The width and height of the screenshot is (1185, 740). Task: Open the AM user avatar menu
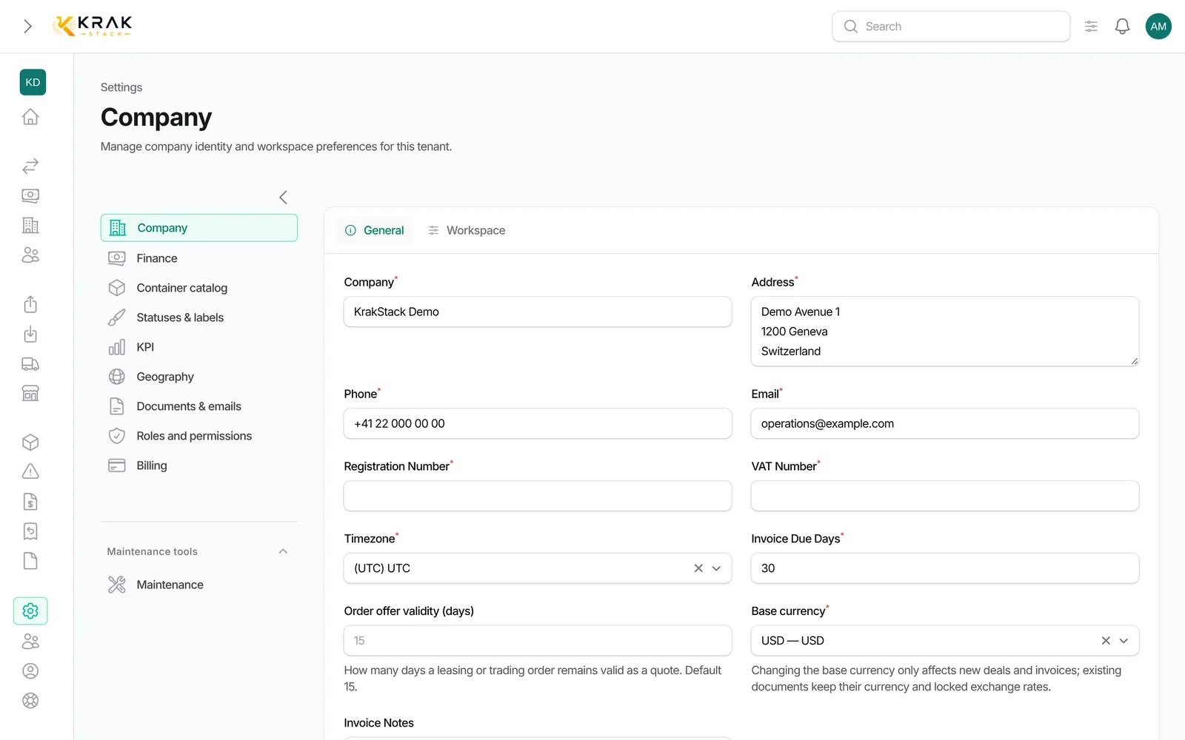(1158, 27)
